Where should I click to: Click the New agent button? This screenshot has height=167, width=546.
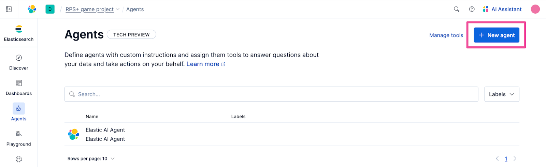[497, 35]
